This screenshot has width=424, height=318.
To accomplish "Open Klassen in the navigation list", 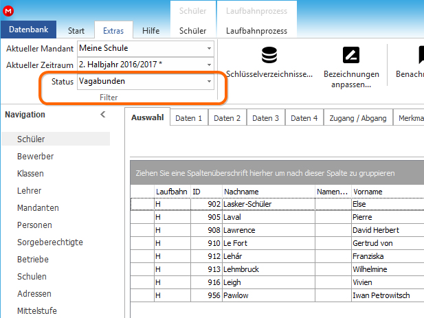I will [30, 174].
